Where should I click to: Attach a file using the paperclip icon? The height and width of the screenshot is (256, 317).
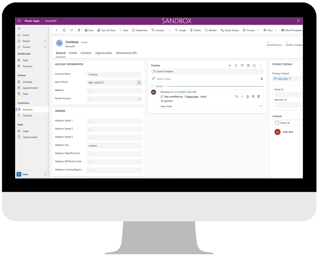click(x=261, y=79)
